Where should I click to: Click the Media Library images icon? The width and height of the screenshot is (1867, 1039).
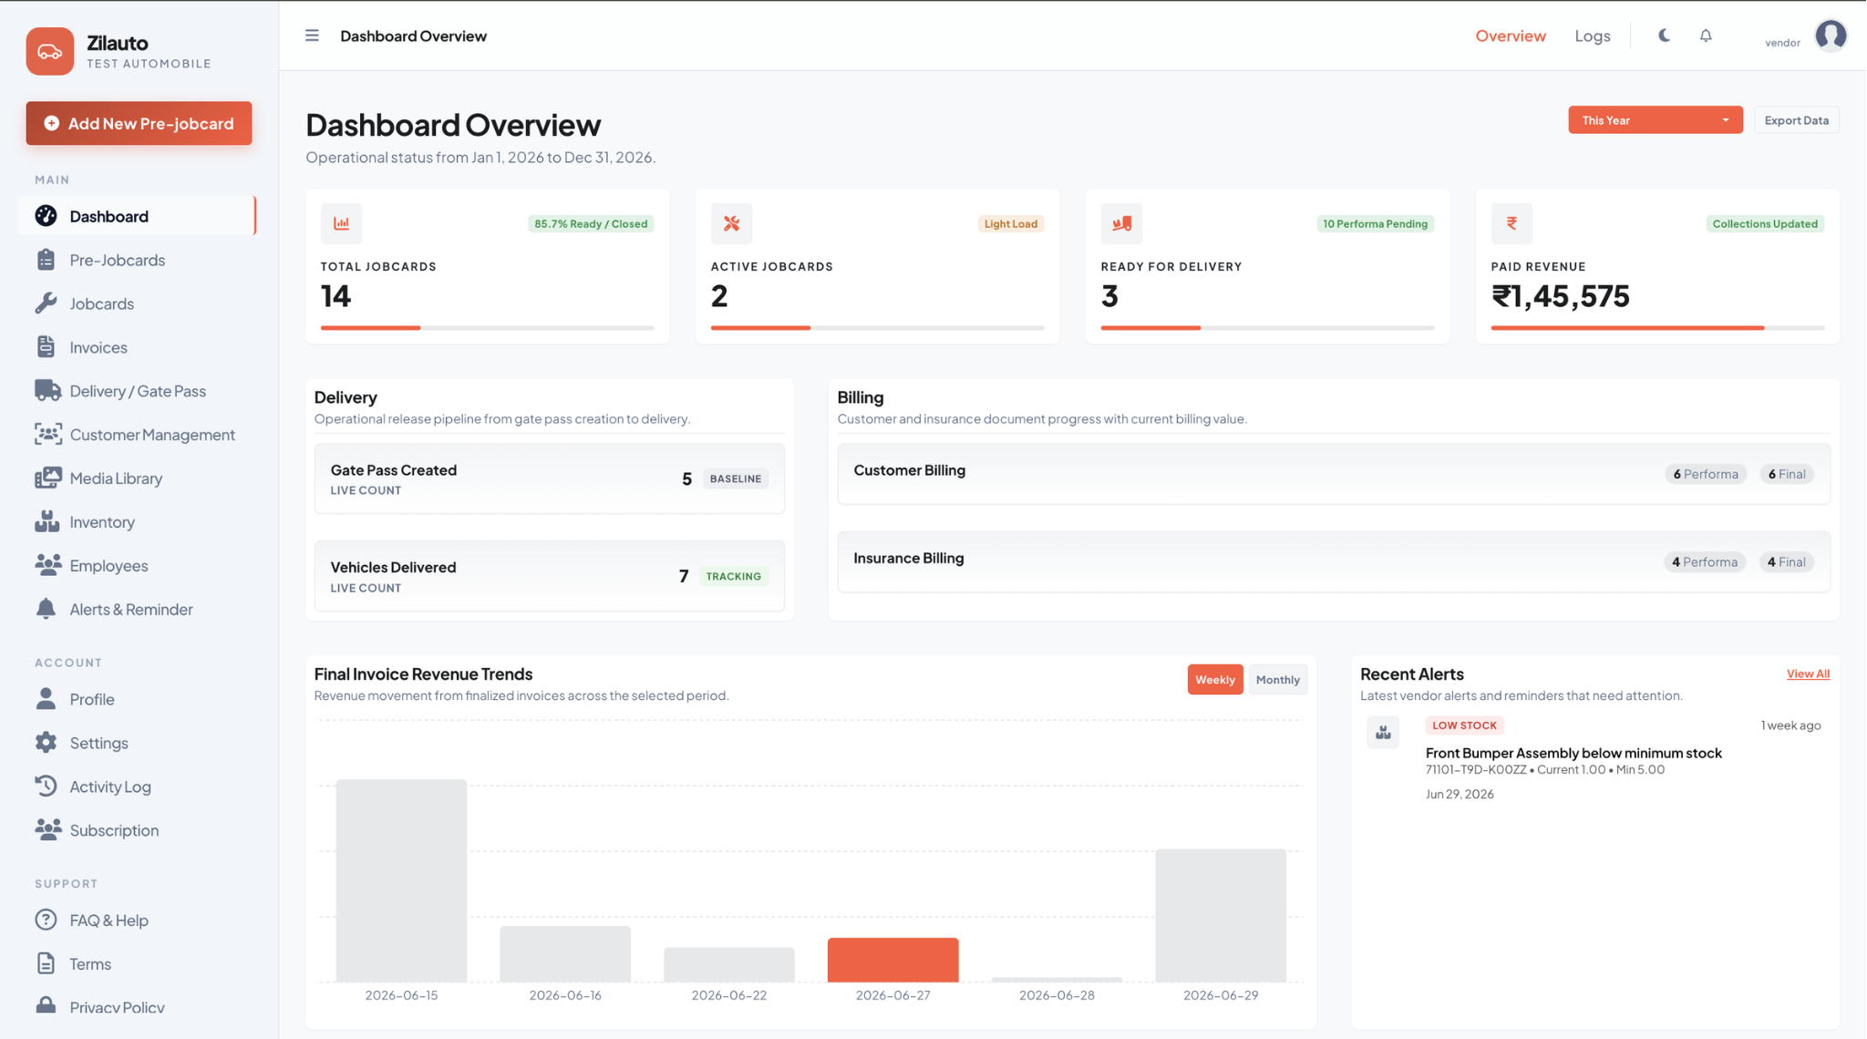coord(47,478)
